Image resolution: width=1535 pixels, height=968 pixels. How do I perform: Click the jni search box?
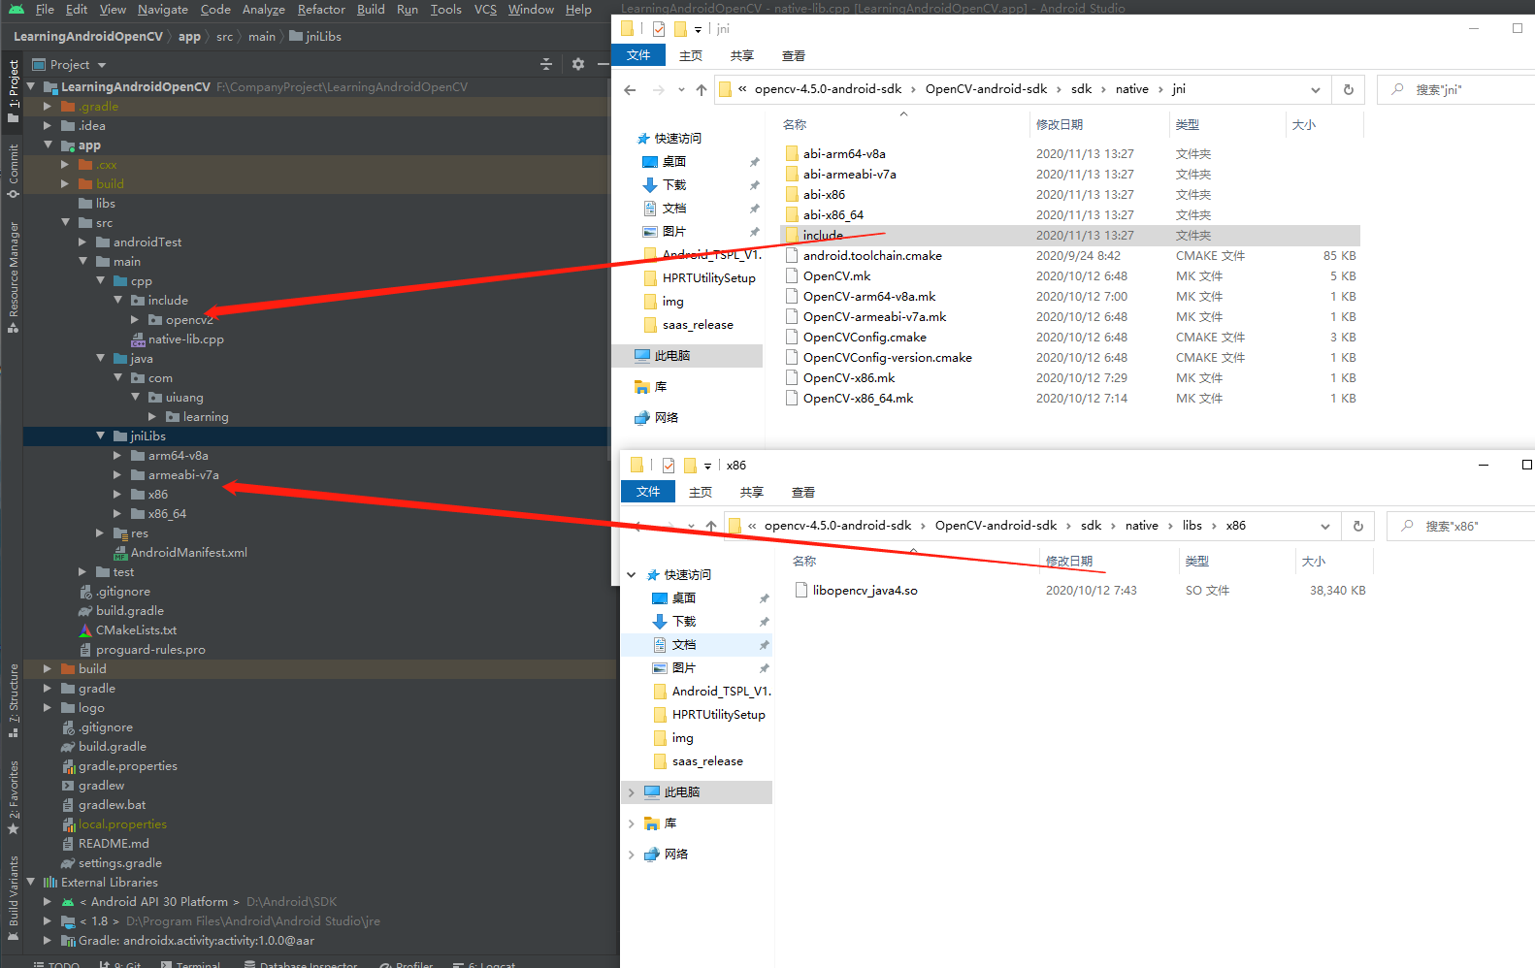coord(1457,89)
